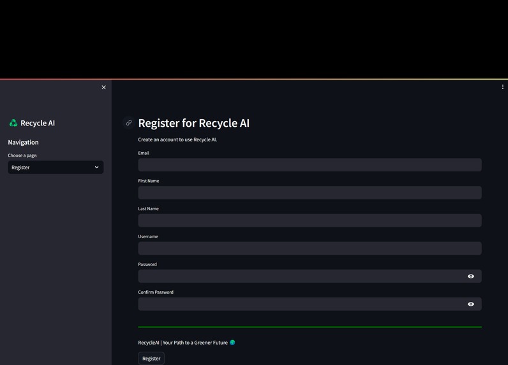Screen dimensions: 508x365
Task: Focus the Email input field
Action: pyautogui.click(x=310, y=165)
